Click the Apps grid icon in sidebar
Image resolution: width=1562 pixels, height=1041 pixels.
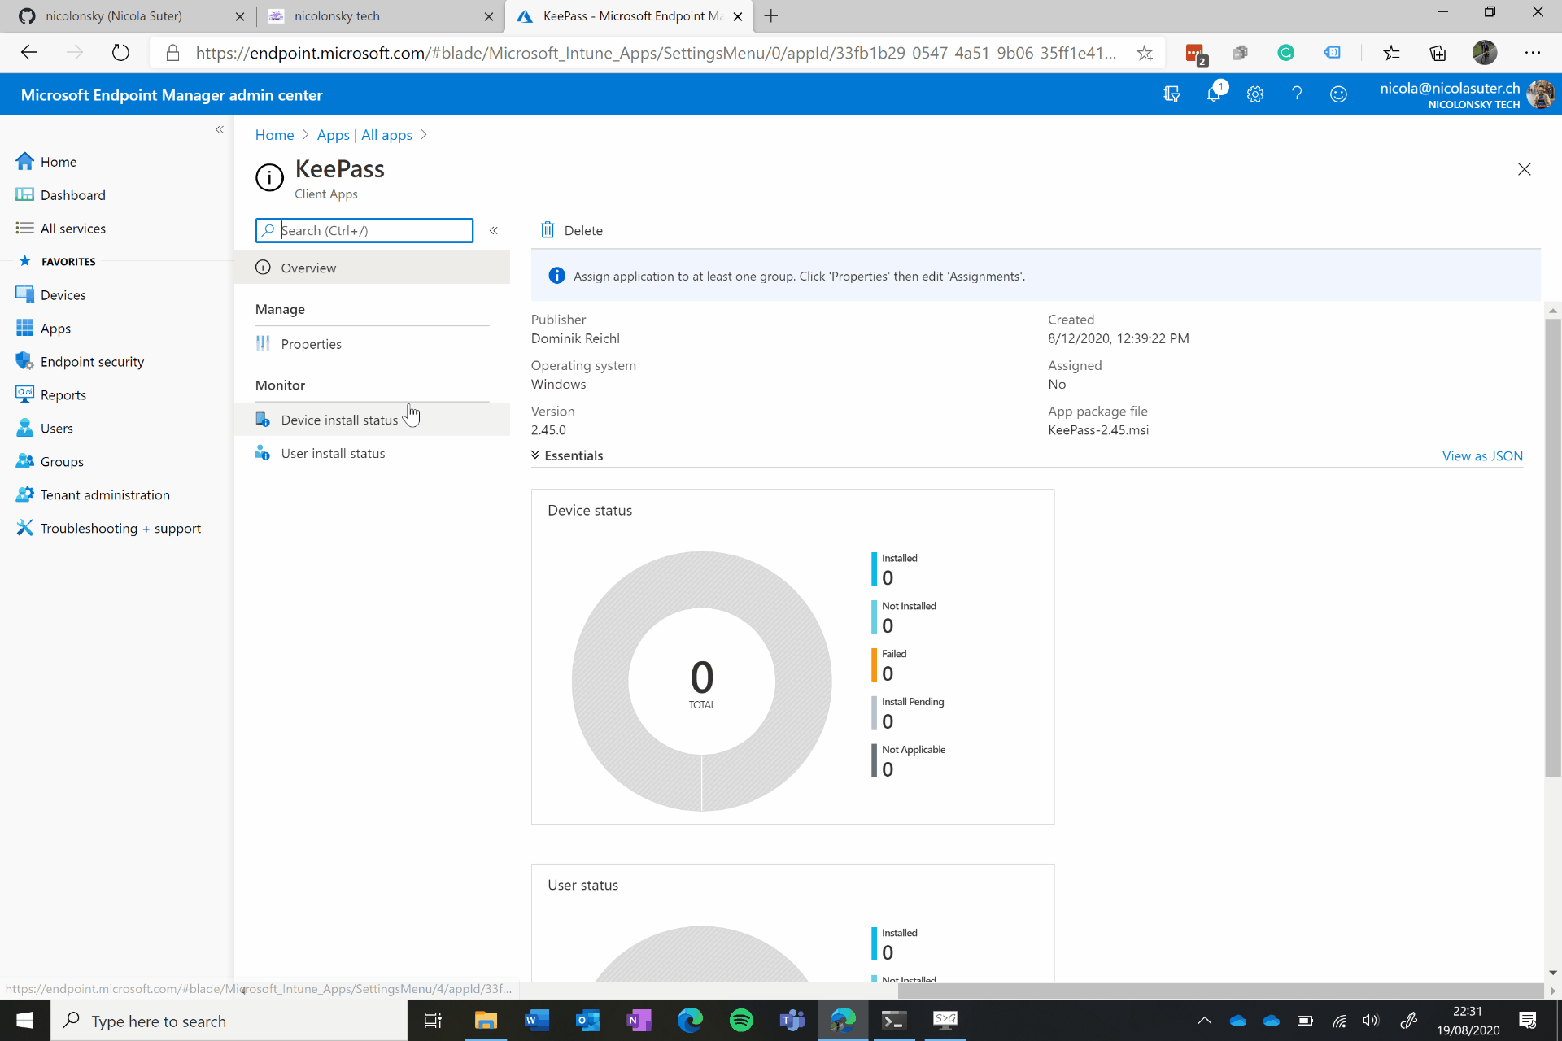[24, 328]
